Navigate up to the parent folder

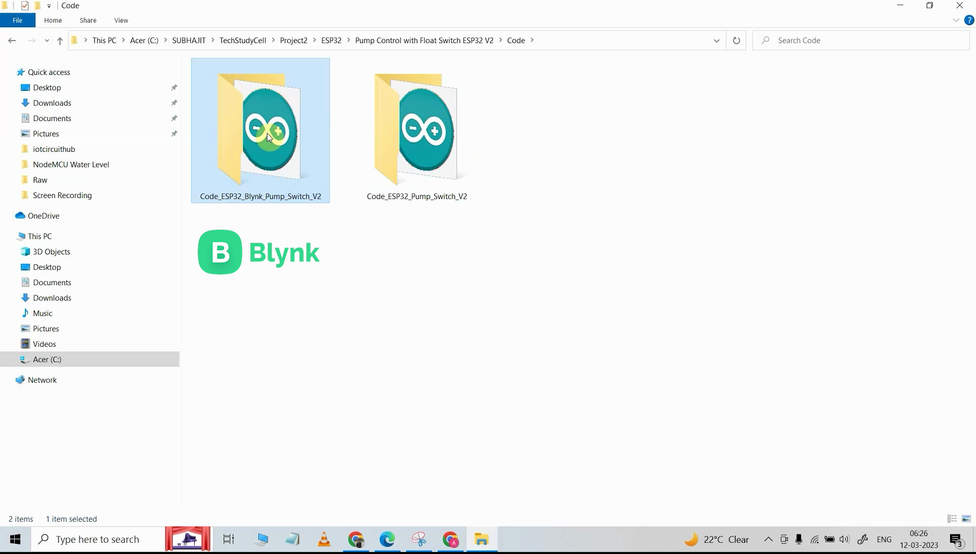59,41
